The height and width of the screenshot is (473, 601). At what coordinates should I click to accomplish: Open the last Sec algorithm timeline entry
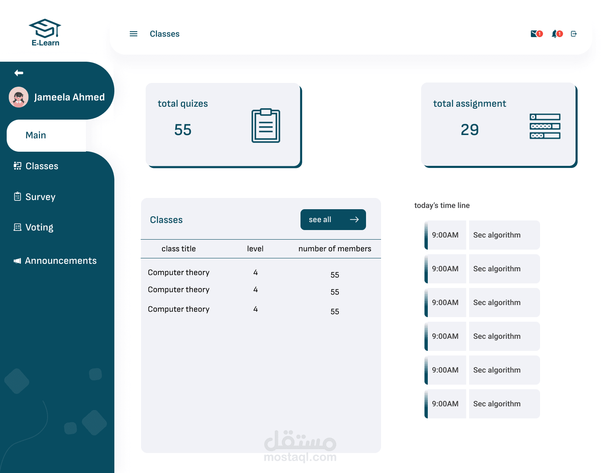(x=504, y=404)
